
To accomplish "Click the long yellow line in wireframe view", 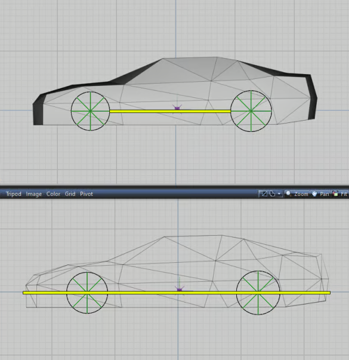I will [177, 293].
